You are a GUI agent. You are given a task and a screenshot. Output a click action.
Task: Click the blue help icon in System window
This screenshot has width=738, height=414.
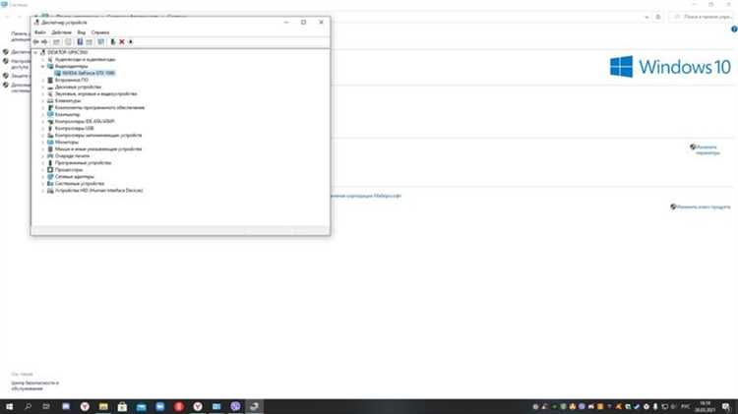734,30
